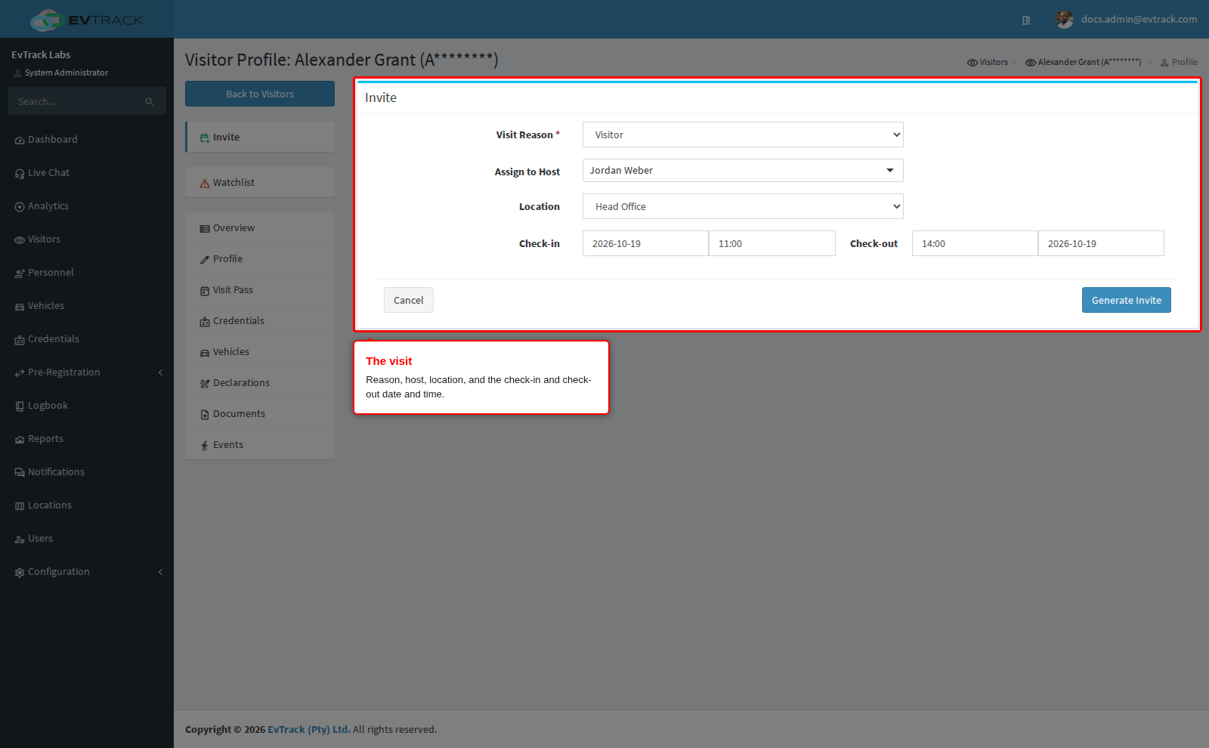Click the search magnifier icon

[150, 102]
